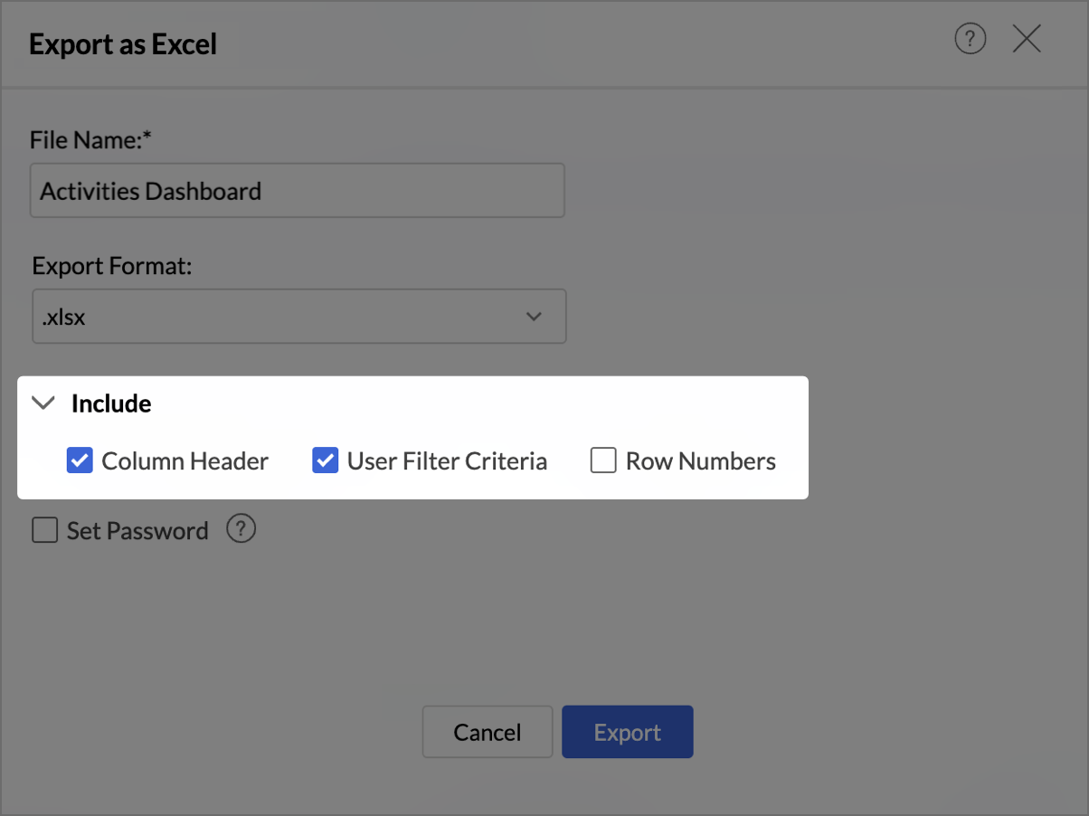Tick the Set Password checkbox
The image size is (1089, 816).
pos(44,530)
